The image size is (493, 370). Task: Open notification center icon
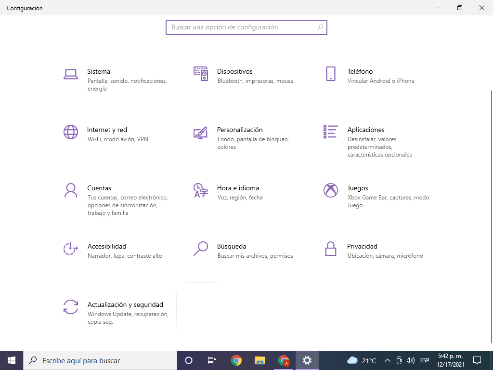click(x=477, y=360)
